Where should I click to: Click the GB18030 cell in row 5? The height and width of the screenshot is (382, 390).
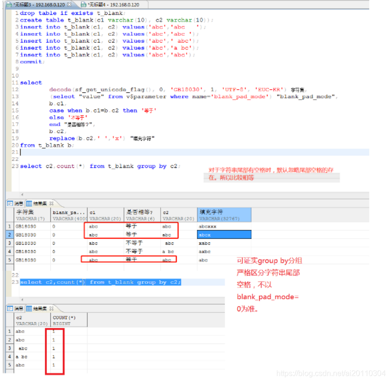click(32, 260)
